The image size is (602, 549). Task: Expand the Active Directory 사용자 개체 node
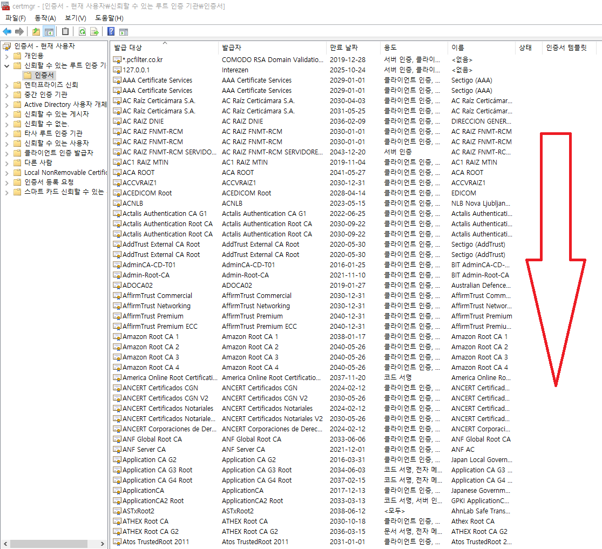[x=6, y=105]
